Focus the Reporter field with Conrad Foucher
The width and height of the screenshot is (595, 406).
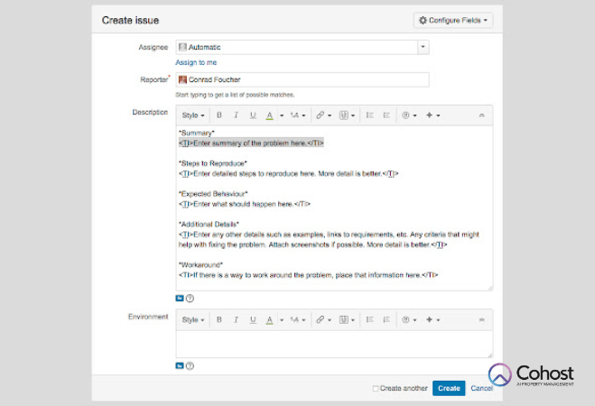pyautogui.click(x=302, y=79)
